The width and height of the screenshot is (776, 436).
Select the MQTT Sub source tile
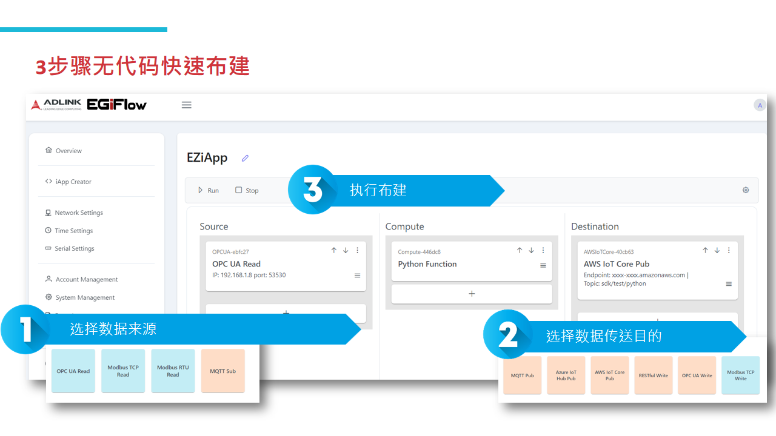coord(222,371)
